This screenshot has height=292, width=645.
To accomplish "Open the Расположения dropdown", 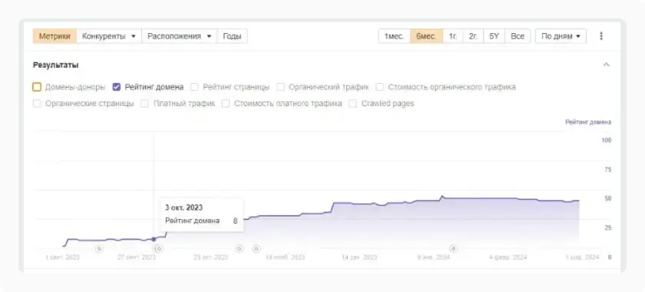I will pos(180,36).
